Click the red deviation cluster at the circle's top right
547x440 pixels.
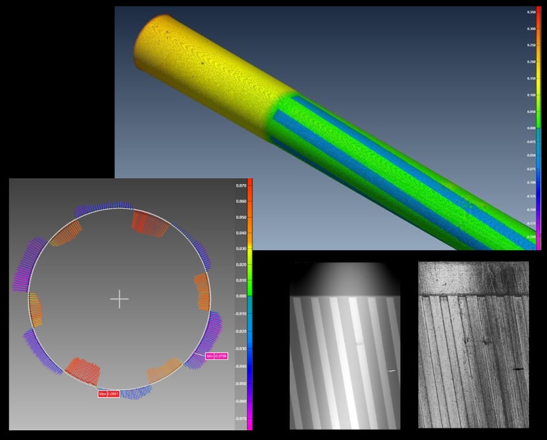150,222
